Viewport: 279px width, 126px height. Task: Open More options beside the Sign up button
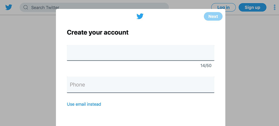[274, 7]
